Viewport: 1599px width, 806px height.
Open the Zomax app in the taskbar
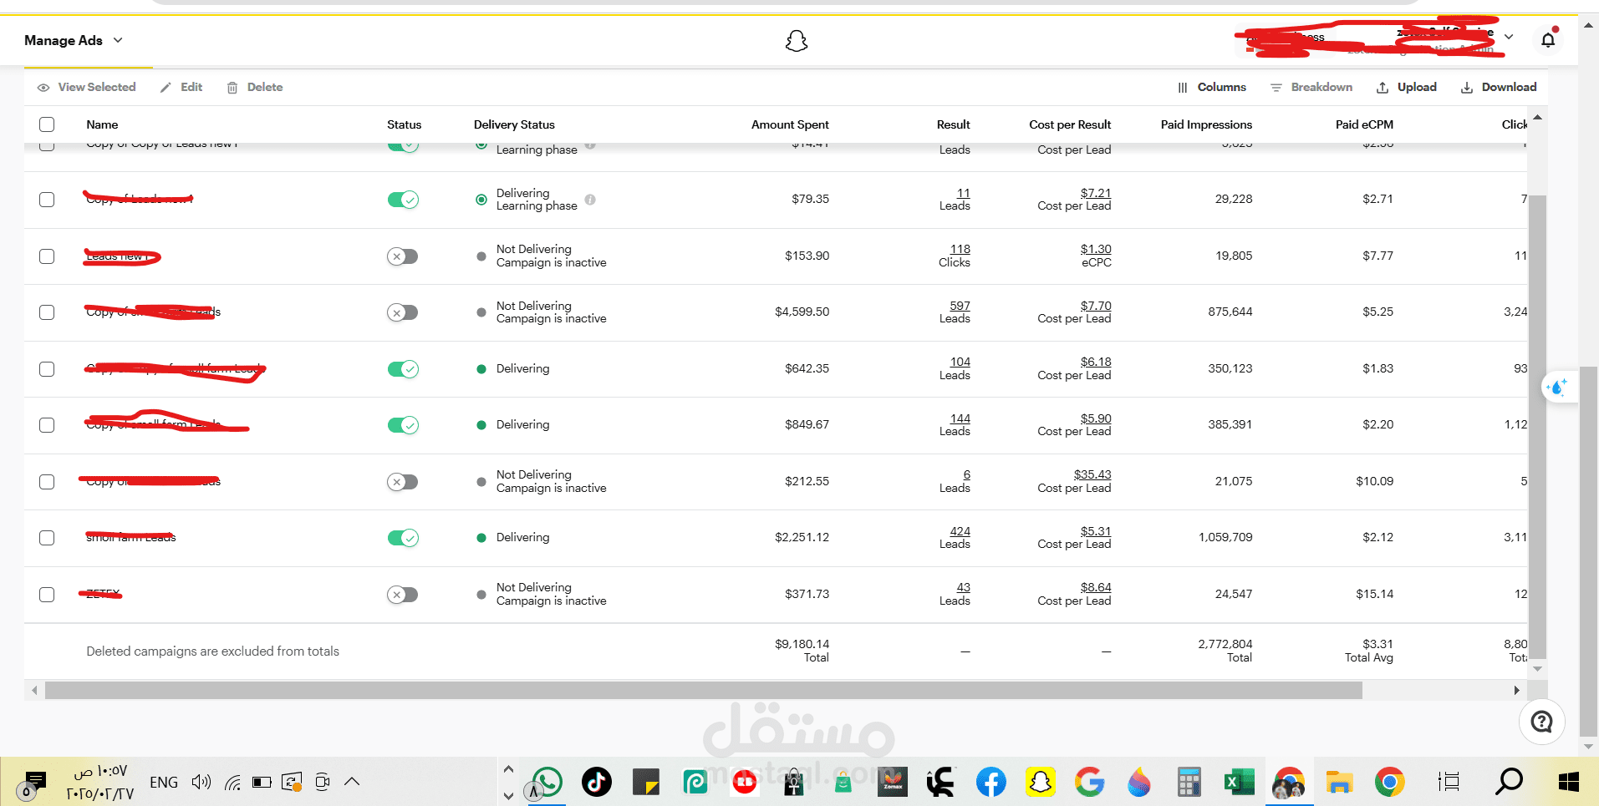pos(893,783)
